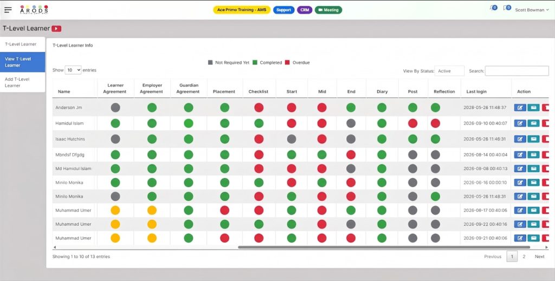Sort by the Last login column header
The image size is (555, 281).
(x=476, y=92)
